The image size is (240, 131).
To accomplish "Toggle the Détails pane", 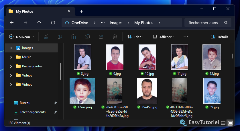I will [x=219, y=37].
